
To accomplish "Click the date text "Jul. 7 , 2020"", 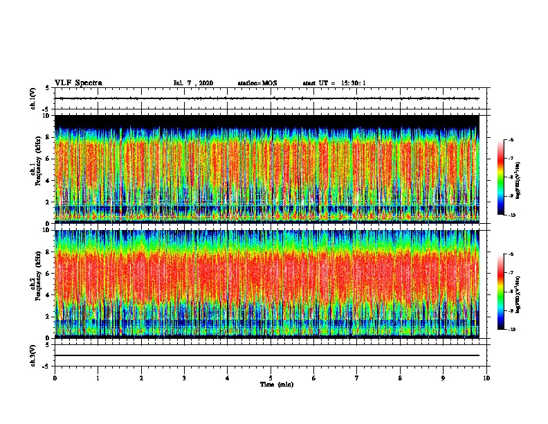I will [x=193, y=83].
